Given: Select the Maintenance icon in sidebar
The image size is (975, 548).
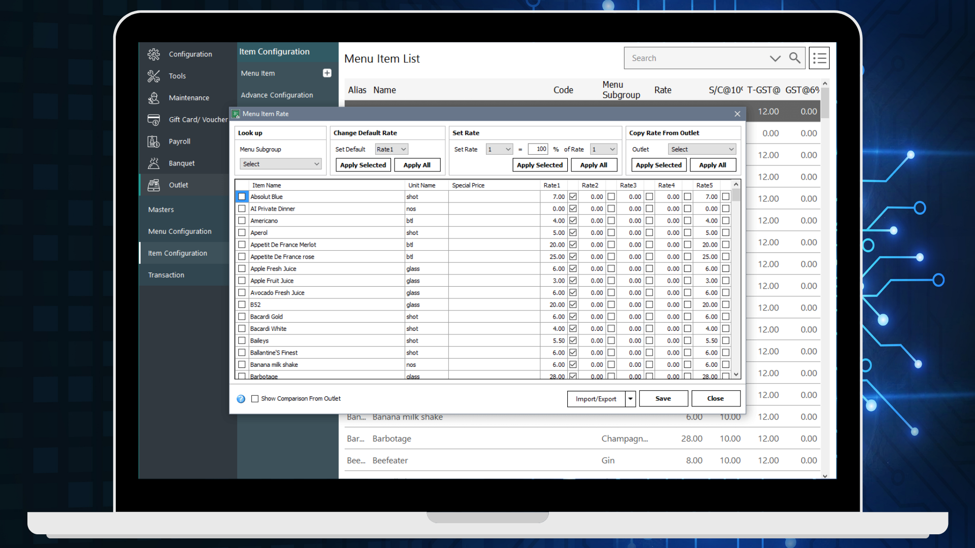Looking at the screenshot, I should pos(154,98).
